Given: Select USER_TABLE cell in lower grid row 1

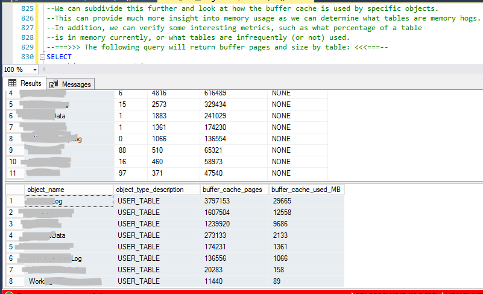Looking at the screenshot, I should (x=157, y=201).
